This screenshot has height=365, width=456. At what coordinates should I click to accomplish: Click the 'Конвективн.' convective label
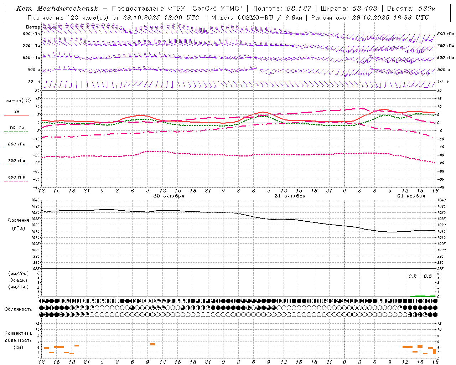point(19,333)
